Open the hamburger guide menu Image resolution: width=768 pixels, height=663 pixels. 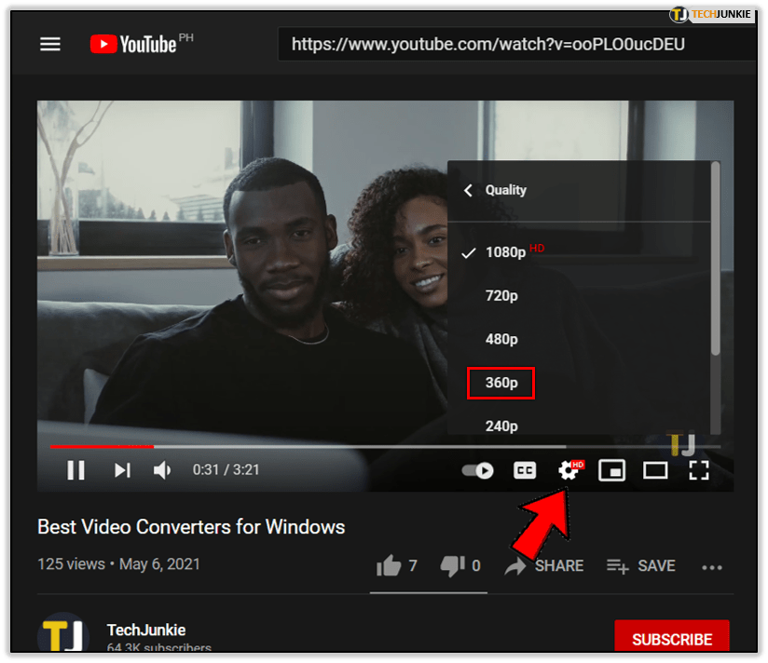[49, 44]
